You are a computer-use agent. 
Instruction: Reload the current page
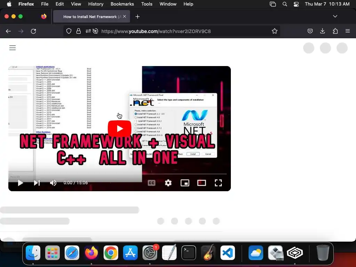(33, 31)
